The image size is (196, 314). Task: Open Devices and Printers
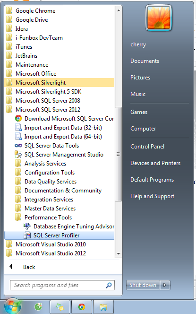click(x=155, y=163)
